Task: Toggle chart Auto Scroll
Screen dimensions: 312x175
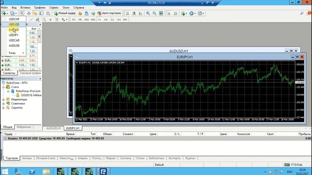Action: click(x=169, y=13)
